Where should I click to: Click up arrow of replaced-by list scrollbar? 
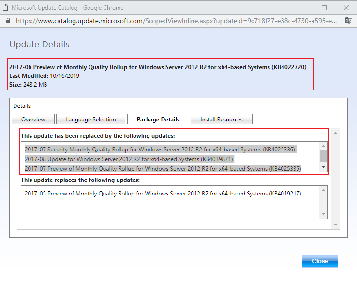point(323,146)
